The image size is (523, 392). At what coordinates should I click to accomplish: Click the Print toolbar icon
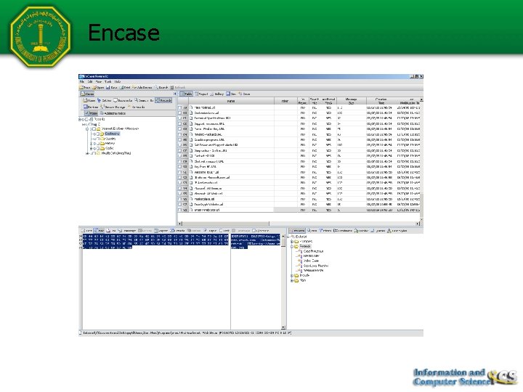click(x=125, y=88)
